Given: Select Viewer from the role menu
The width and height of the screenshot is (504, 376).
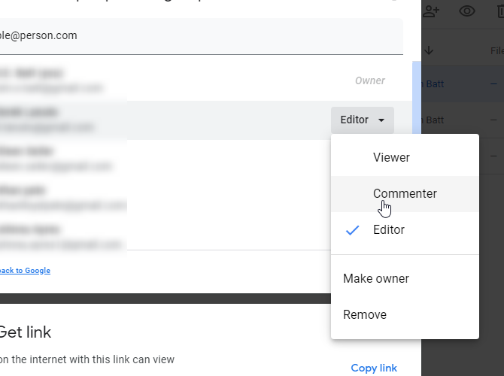Looking at the screenshot, I should pos(405,157).
